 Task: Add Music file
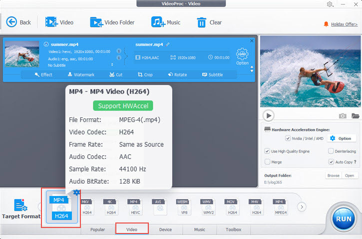166,22
